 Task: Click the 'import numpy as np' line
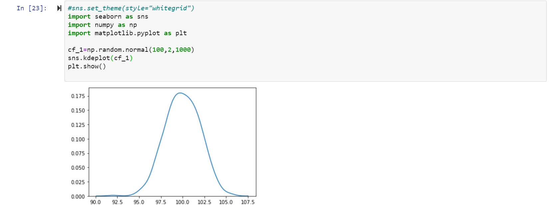(102, 25)
